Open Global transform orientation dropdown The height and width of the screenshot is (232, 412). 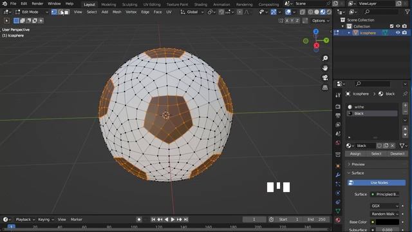pyautogui.click(x=192, y=12)
